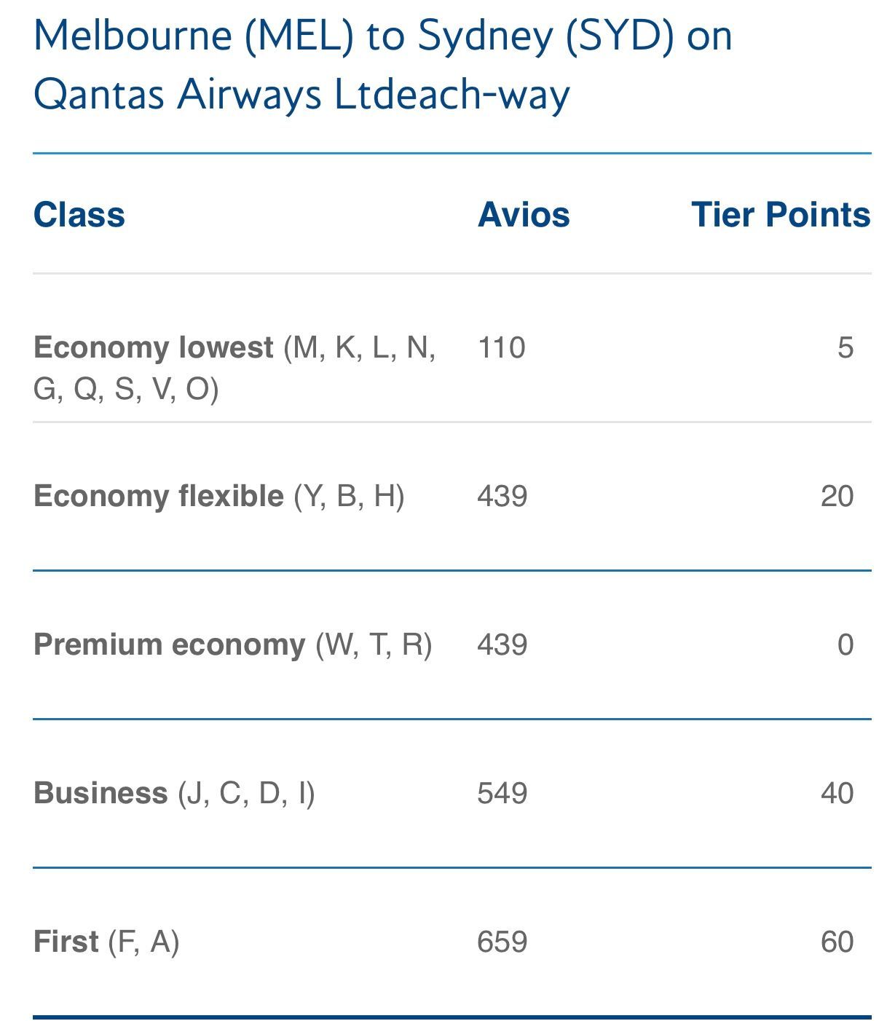Click the Tier Points column header

coord(781,215)
